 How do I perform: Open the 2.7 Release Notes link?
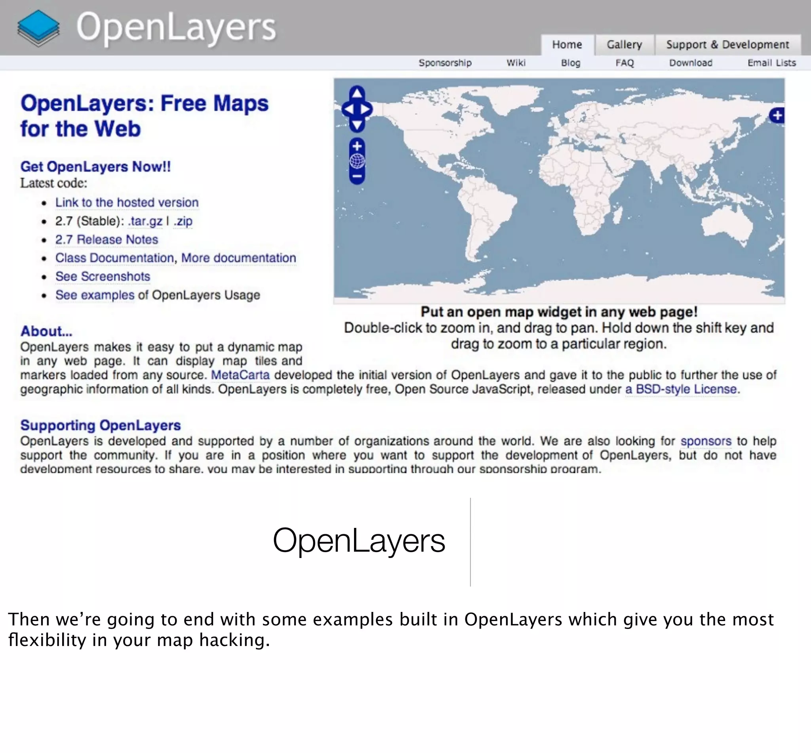point(107,240)
